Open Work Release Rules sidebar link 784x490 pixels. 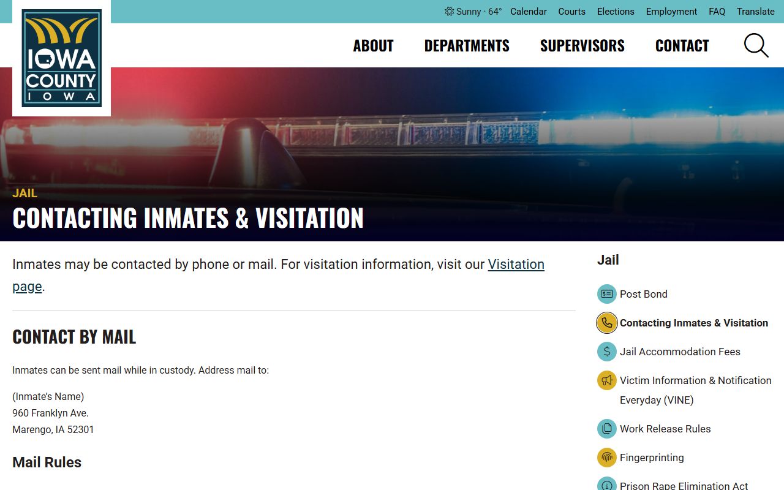pos(665,429)
